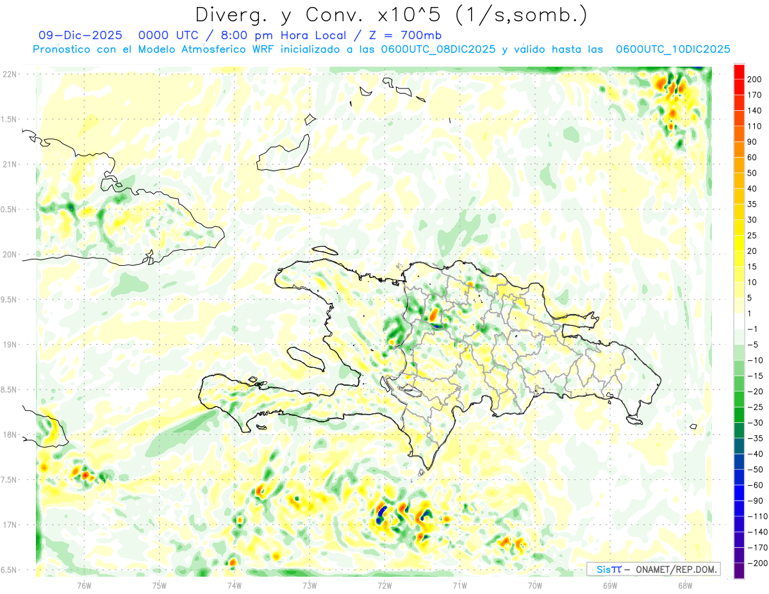Viewport: 769px width, 594px height.
Task: Click the "70W" longitude label
Action: click(535, 585)
